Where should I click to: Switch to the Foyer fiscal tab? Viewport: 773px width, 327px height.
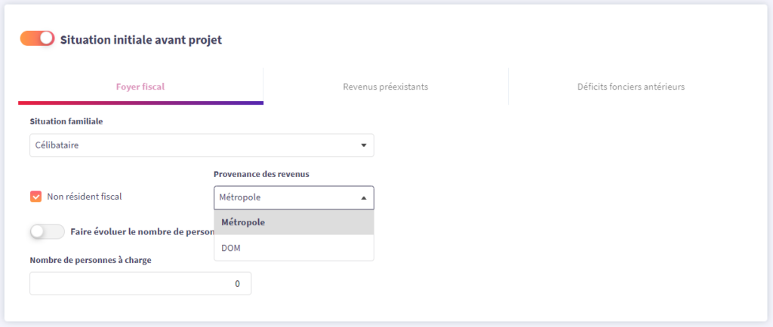[x=140, y=87]
